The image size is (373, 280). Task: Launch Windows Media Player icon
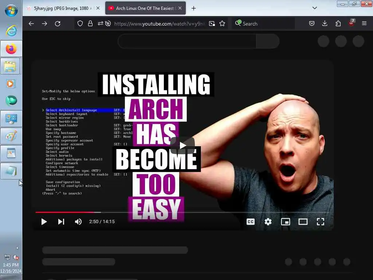(11, 84)
